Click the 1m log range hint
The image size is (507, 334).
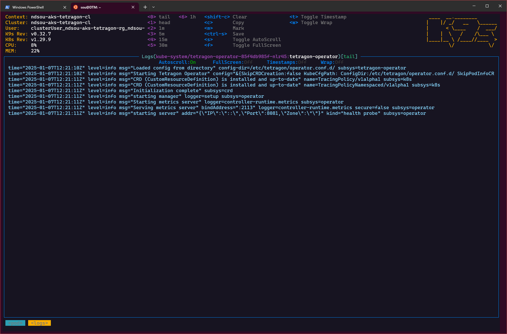coord(156,28)
